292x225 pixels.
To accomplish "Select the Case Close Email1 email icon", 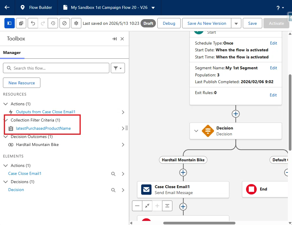I will pyautogui.click(x=146, y=189).
